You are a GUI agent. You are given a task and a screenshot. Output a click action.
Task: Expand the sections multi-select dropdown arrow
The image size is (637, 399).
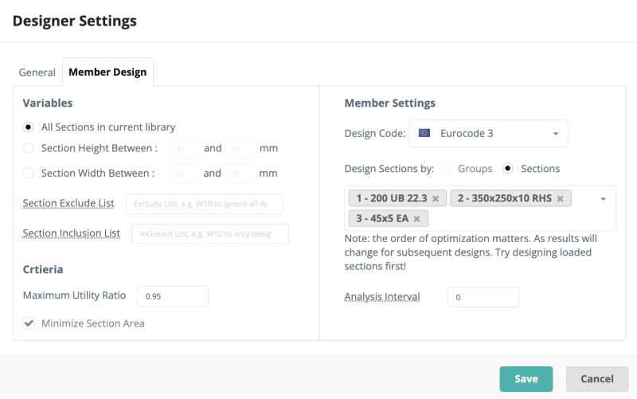click(x=603, y=198)
